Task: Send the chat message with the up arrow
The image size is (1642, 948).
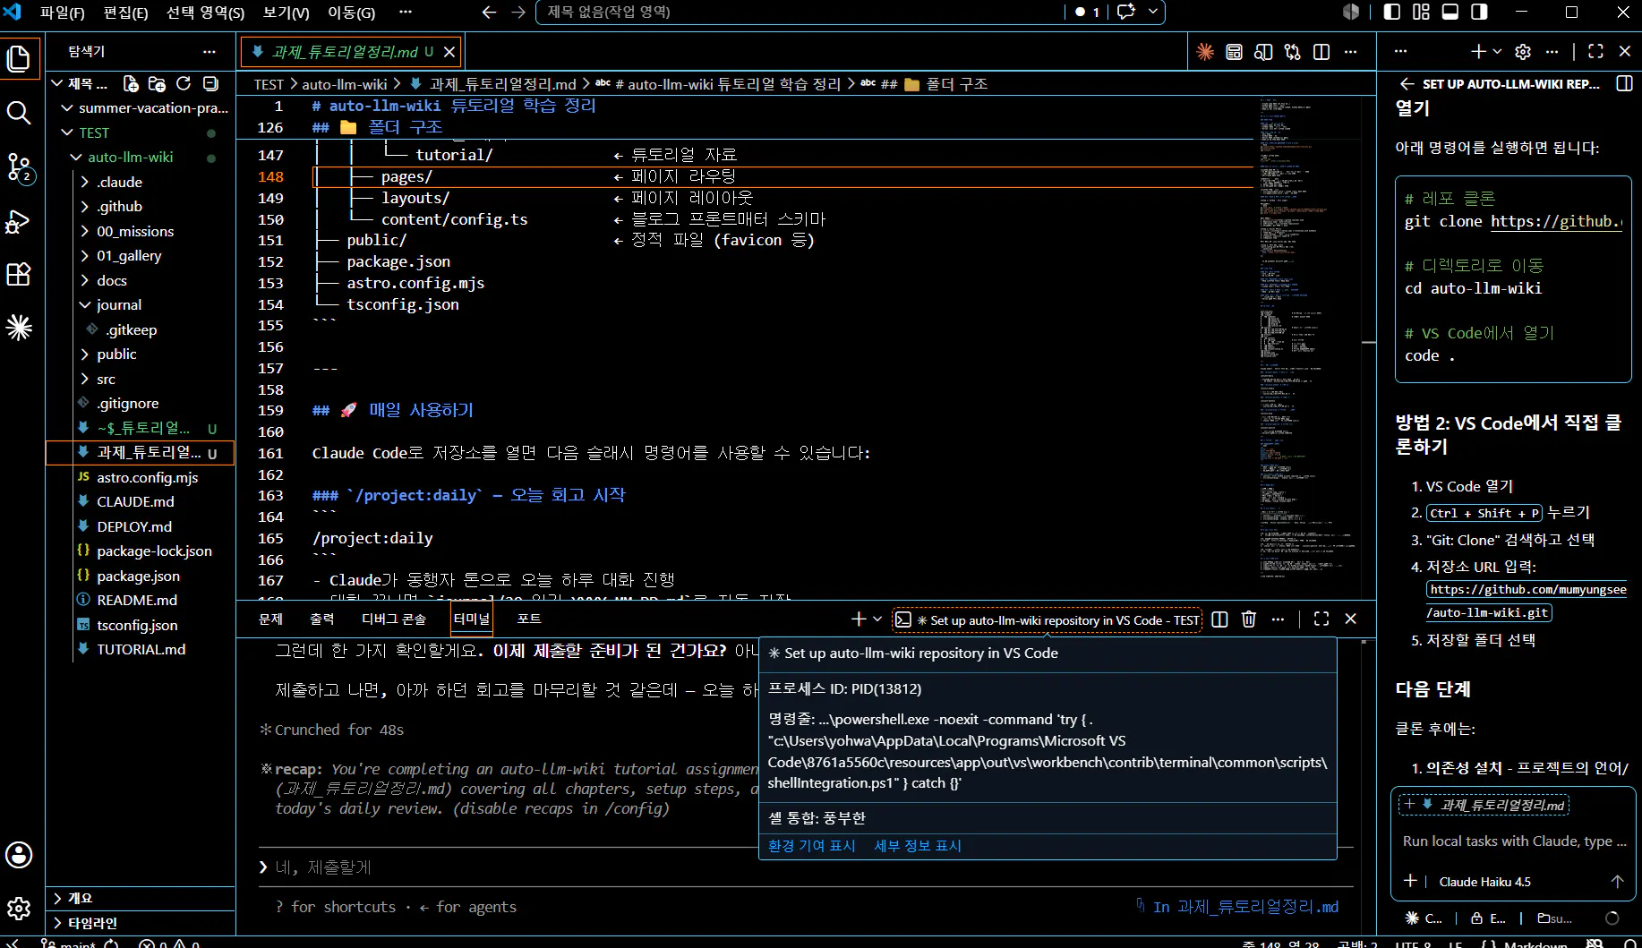Action: pos(1617,882)
